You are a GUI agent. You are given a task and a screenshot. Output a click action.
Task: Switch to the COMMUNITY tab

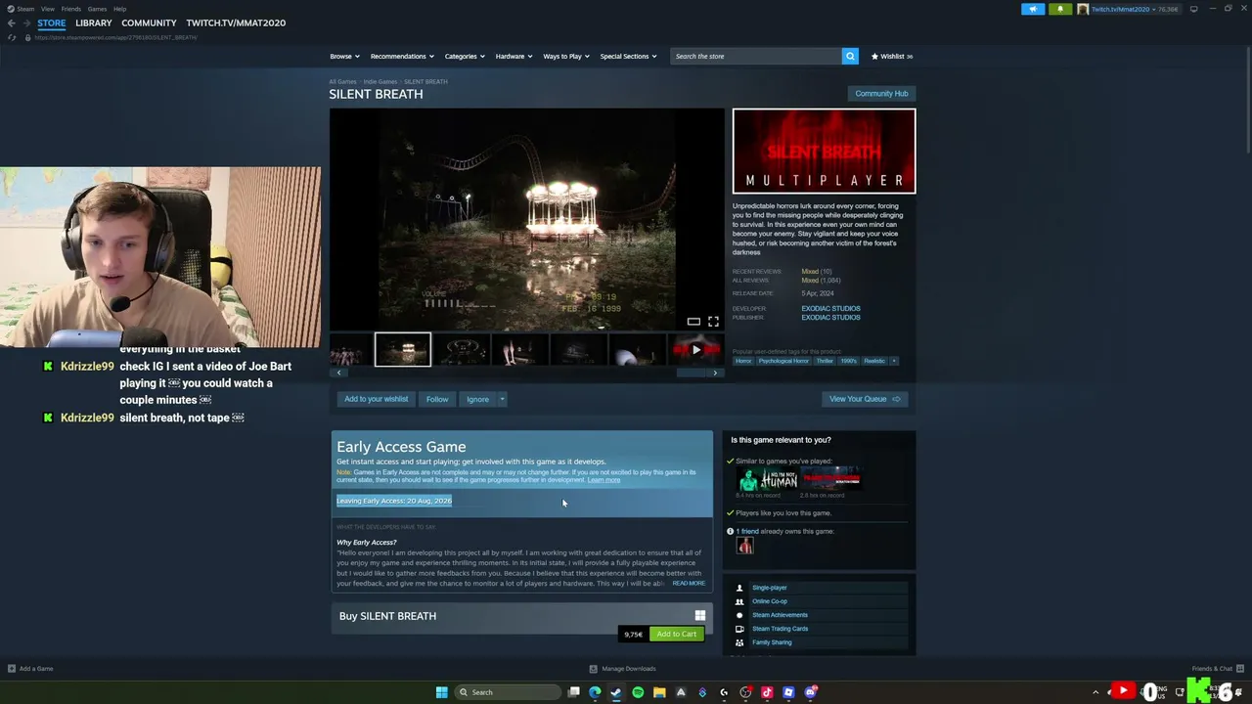[149, 22]
